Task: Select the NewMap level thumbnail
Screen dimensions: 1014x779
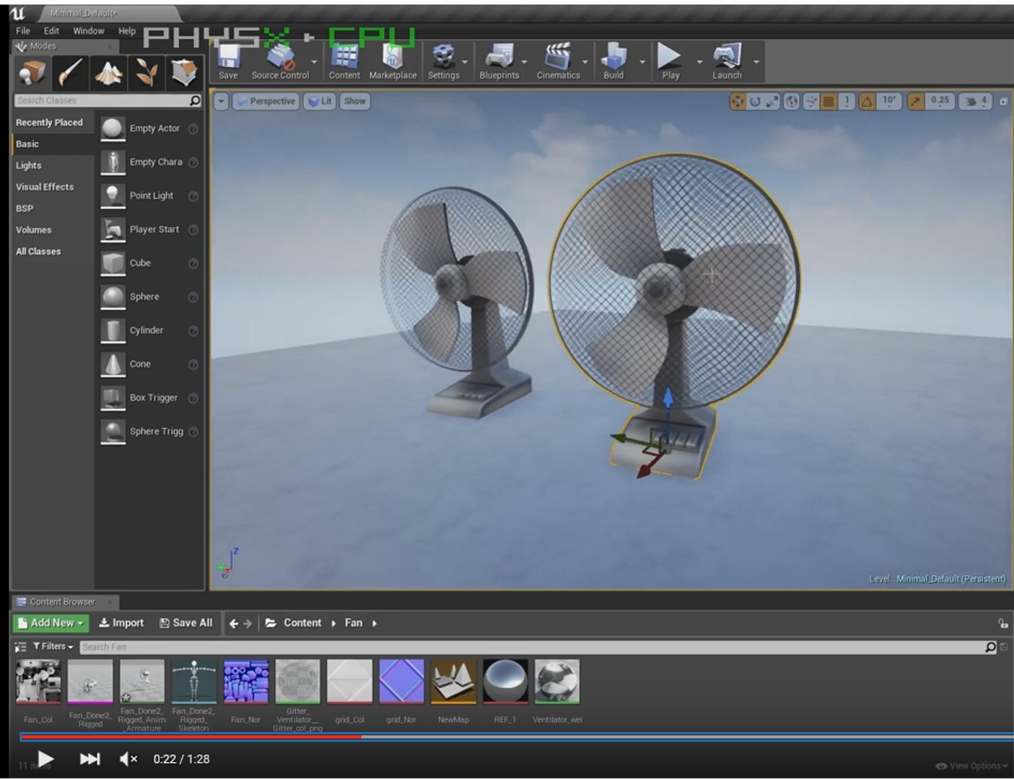Action: [453, 682]
